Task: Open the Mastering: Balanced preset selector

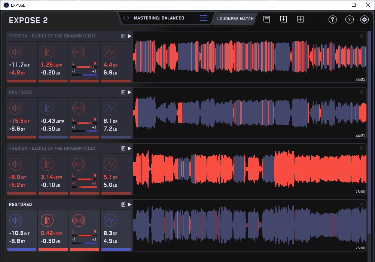Action: pos(159,18)
